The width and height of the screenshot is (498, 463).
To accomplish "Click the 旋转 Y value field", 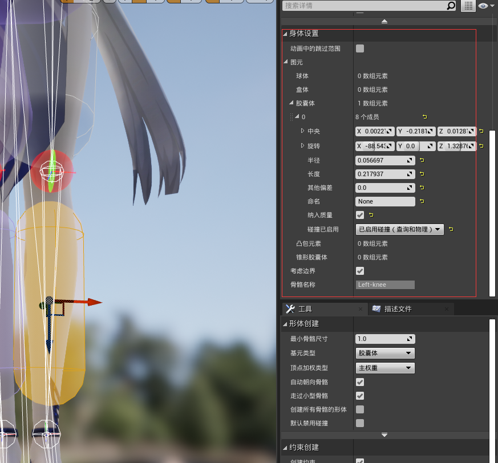I will (x=416, y=146).
